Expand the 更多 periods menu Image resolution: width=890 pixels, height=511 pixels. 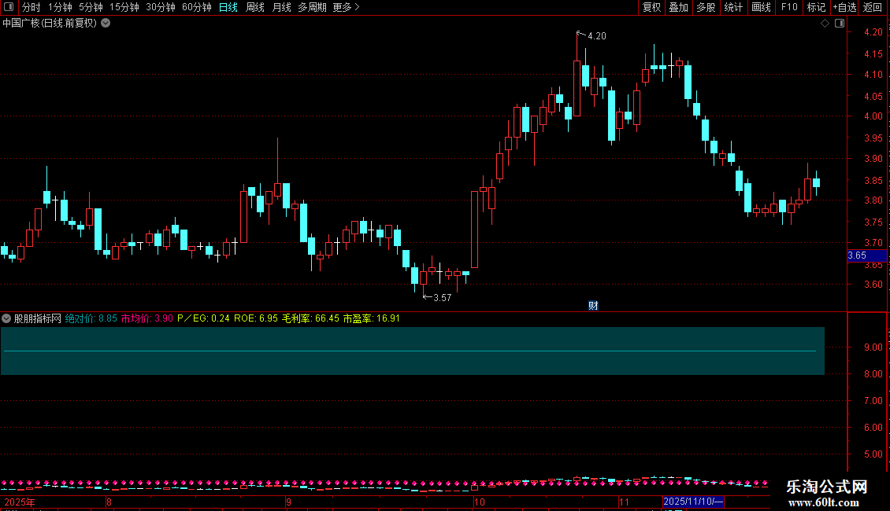click(x=347, y=7)
